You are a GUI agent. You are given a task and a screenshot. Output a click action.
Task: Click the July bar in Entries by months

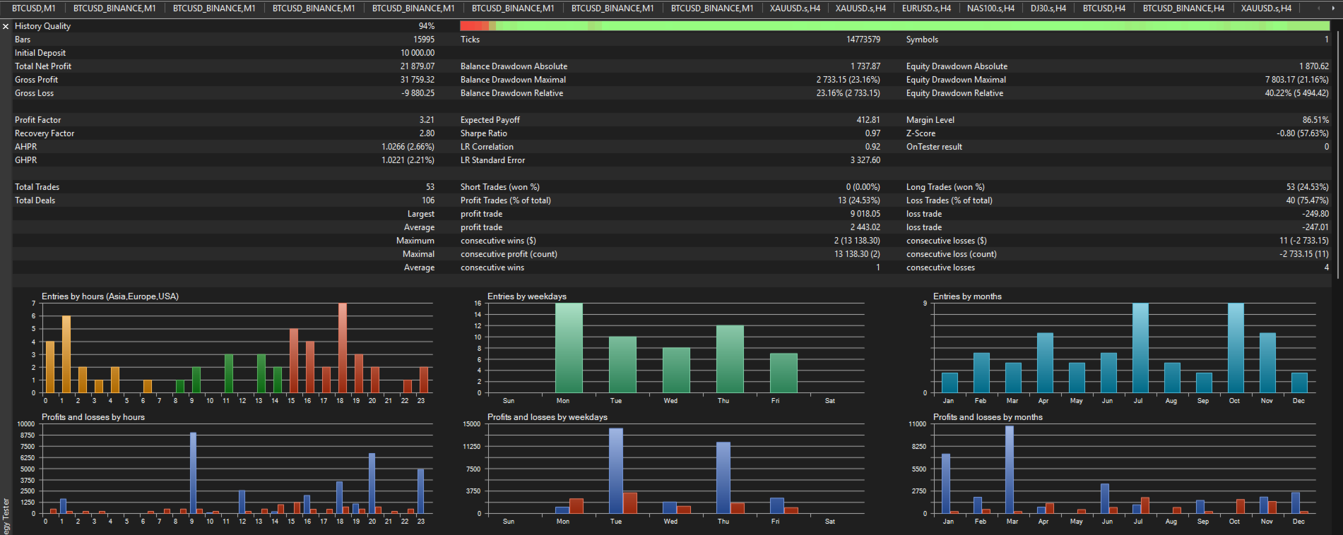(1140, 348)
